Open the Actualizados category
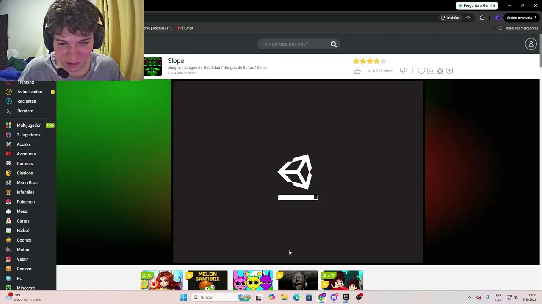This screenshot has width=542, height=304. 30,92
